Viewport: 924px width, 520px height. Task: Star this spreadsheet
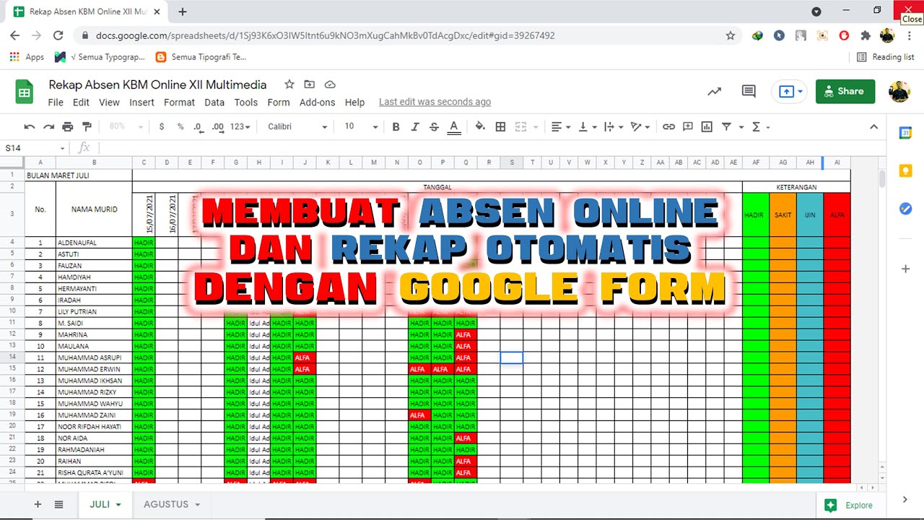click(x=289, y=84)
